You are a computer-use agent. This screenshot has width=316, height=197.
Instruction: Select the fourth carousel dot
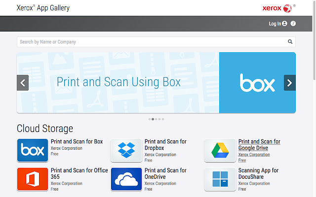tap(159, 119)
